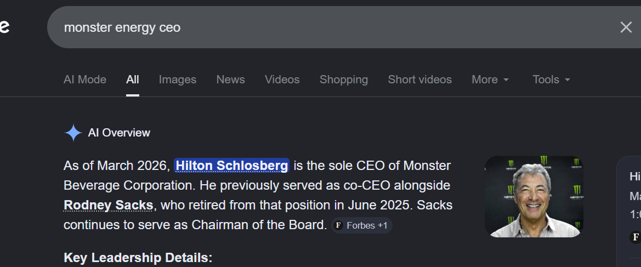This screenshot has height=267, width=641.
Task: Open the Forbes +1 source chip
Action: [x=361, y=225]
